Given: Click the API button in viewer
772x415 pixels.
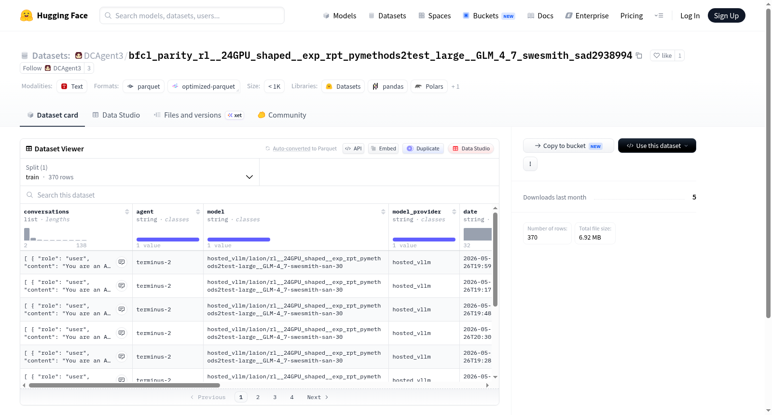Looking at the screenshot, I should click(x=353, y=148).
